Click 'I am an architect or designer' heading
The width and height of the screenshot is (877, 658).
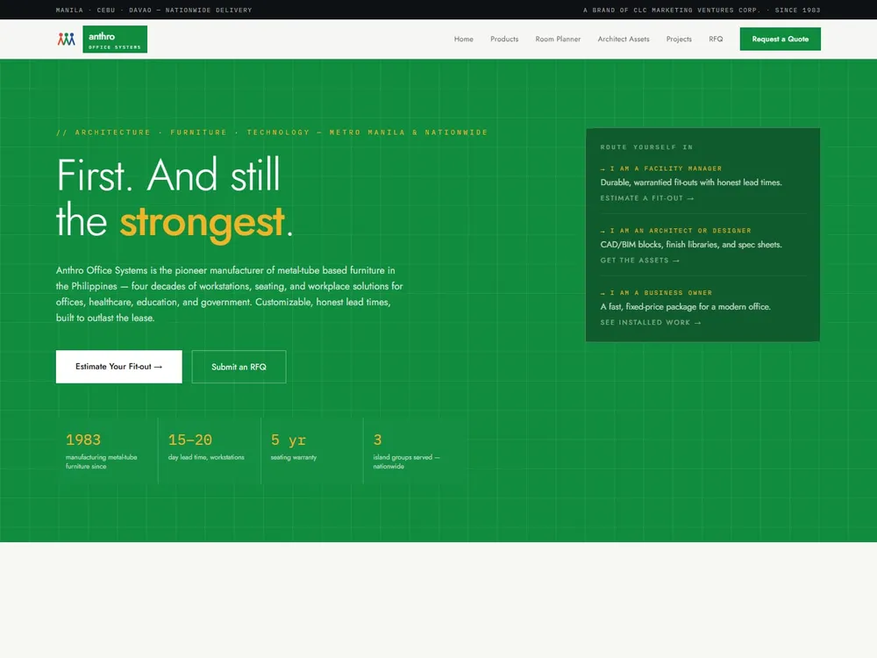(675, 231)
